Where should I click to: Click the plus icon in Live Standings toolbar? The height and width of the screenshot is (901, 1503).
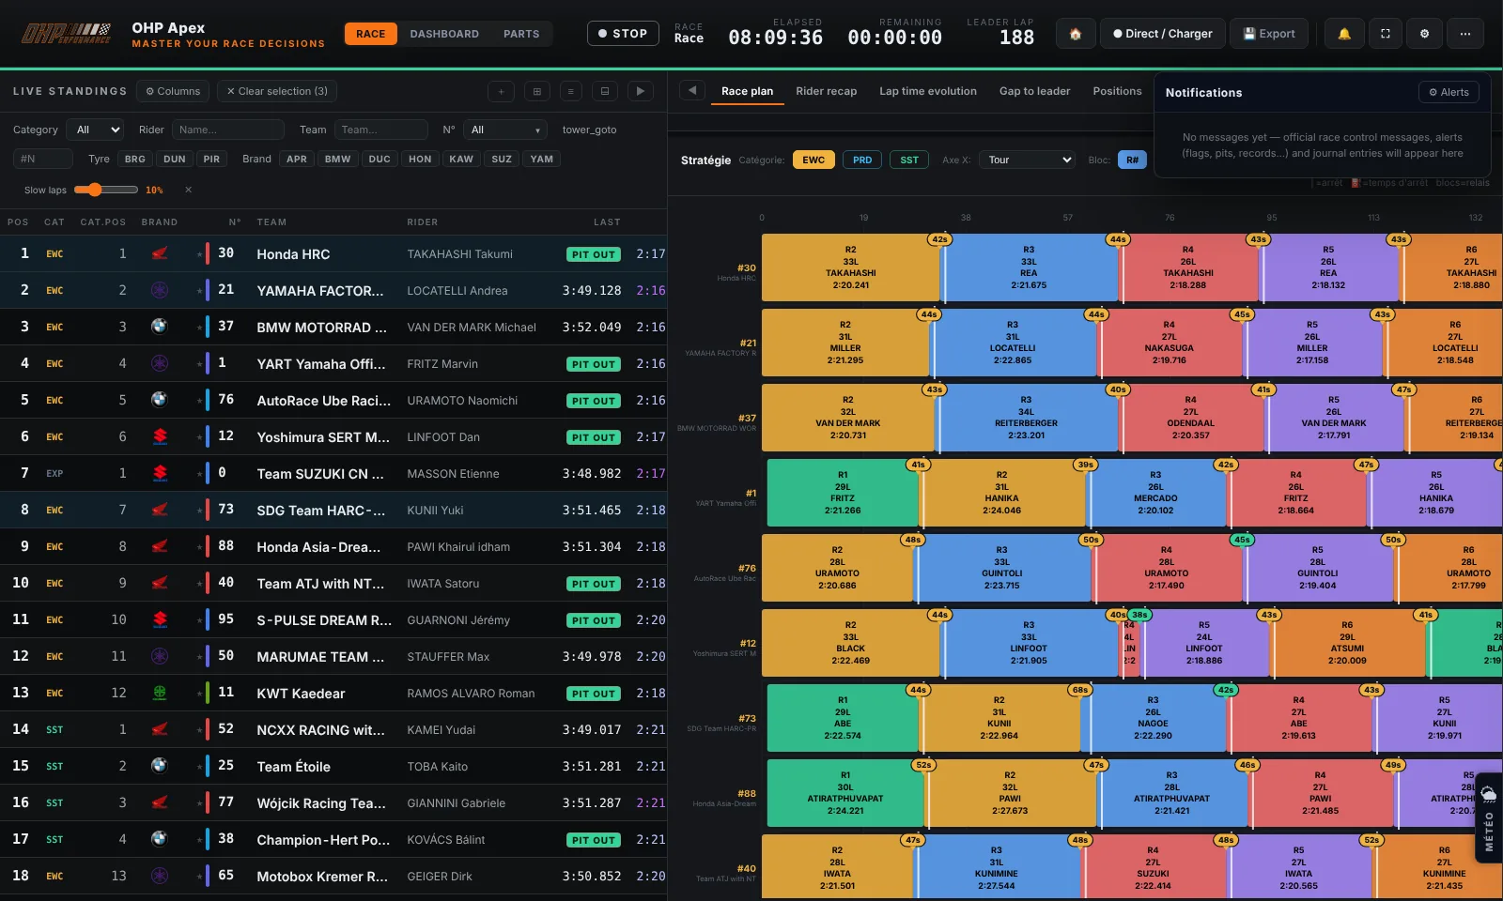502,91
